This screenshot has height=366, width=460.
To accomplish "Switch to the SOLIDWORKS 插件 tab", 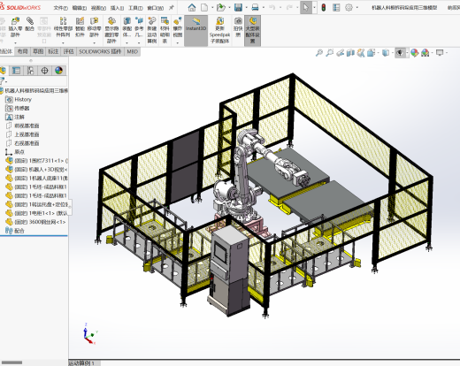I will click(x=100, y=51).
